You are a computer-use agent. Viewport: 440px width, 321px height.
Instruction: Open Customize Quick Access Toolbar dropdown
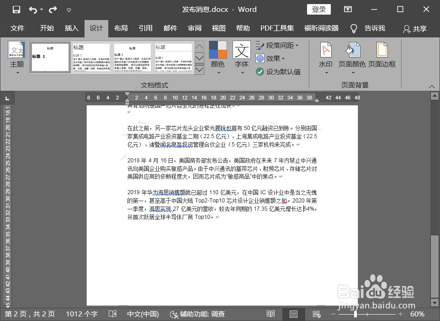click(69, 10)
